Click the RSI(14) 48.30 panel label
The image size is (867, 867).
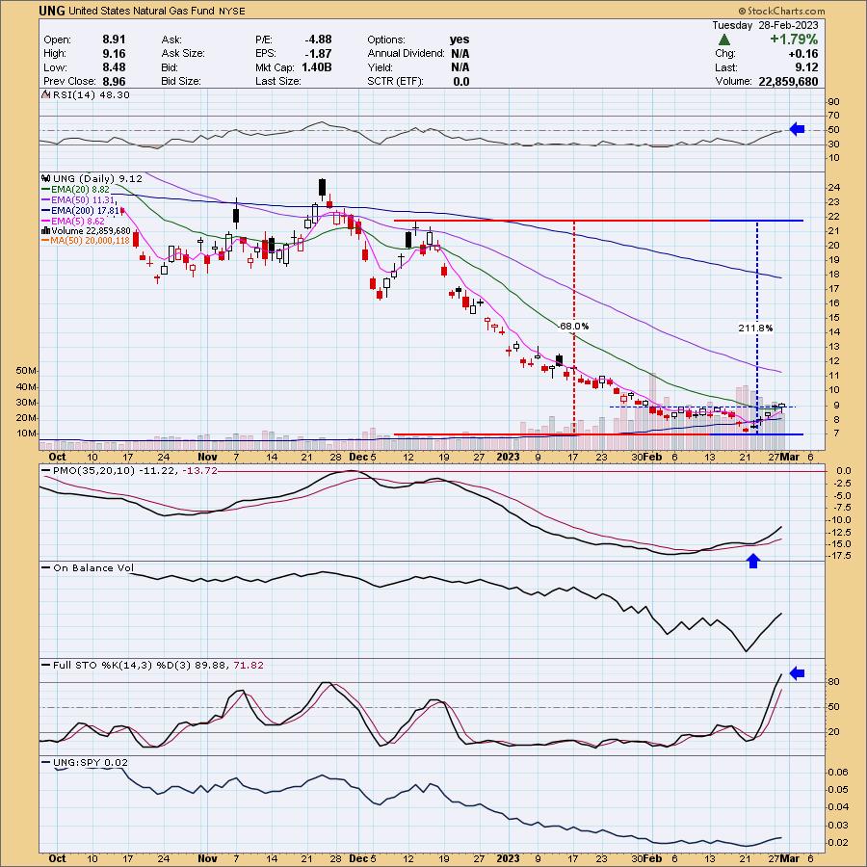coord(92,95)
